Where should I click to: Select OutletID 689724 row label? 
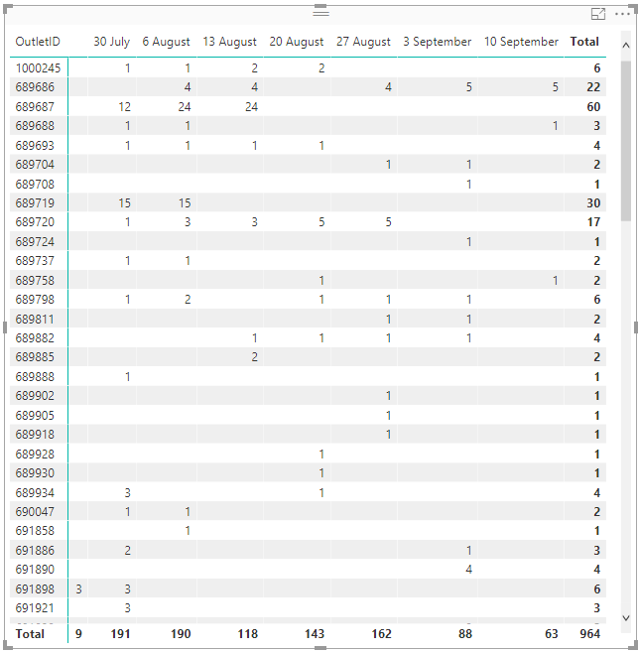click(35, 241)
